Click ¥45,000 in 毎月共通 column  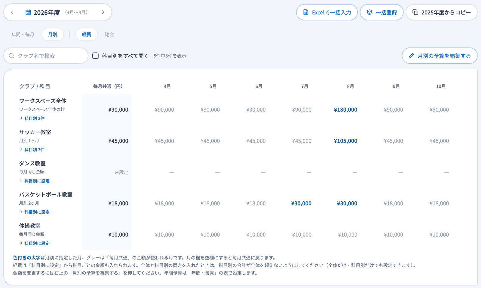pos(118,141)
